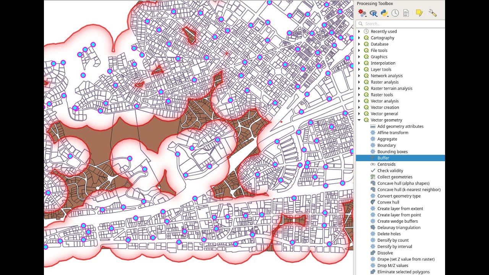Expand the Raster analysis group arrow
This screenshot has height=275, width=489.
point(359,82)
